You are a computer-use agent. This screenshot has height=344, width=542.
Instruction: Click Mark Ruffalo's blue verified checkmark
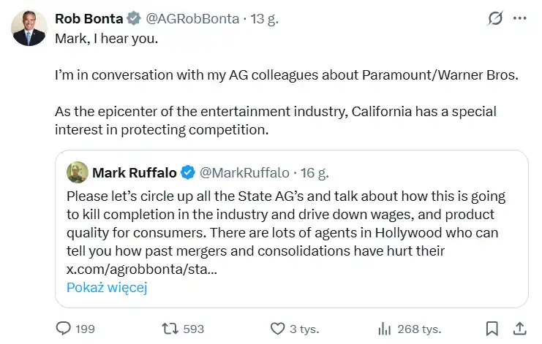188,173
